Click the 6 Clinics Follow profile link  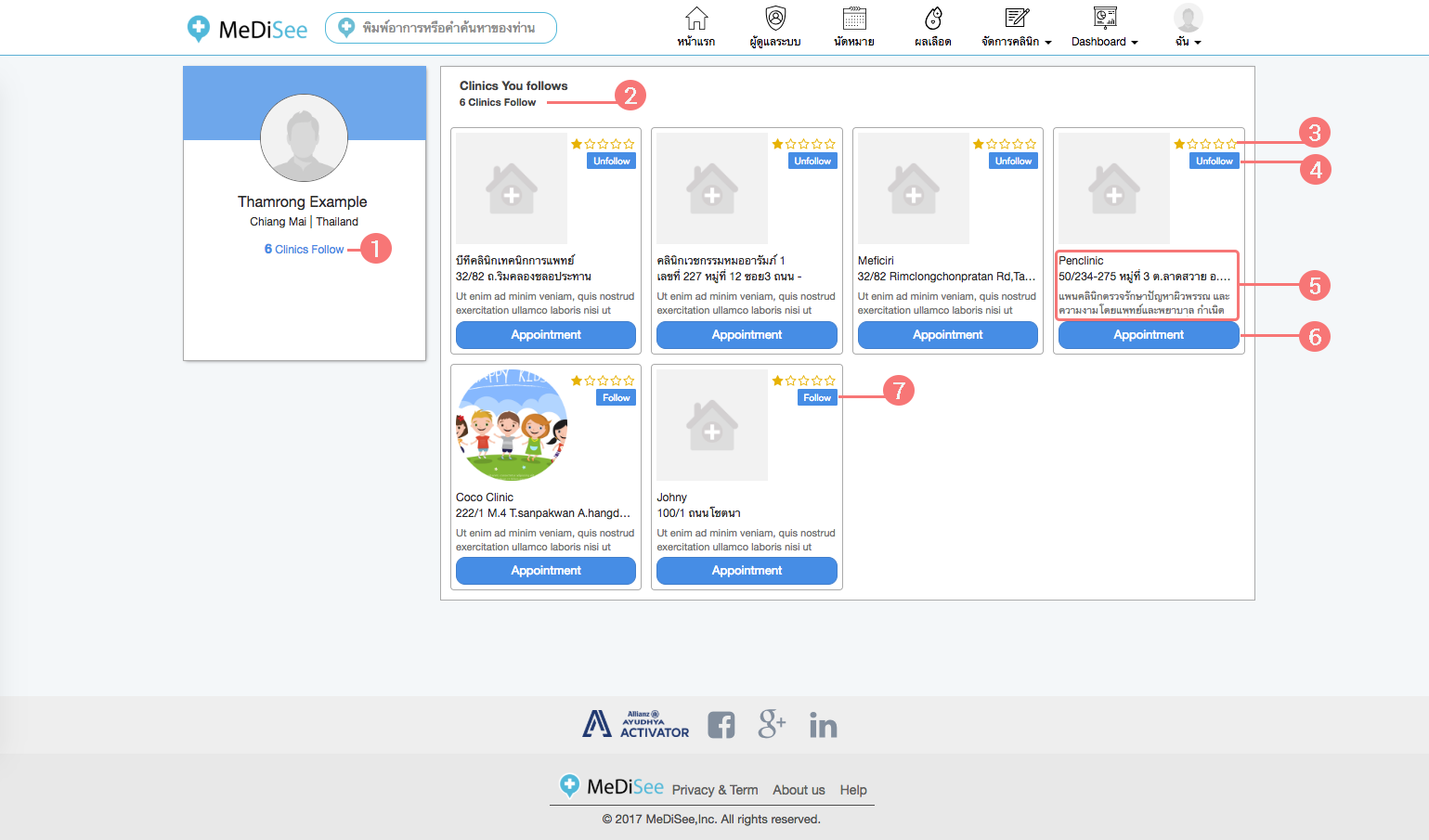coord(305,250)
